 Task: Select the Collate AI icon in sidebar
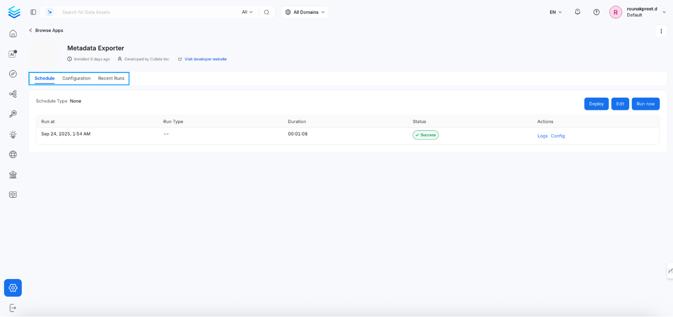[x=13, y=54]
